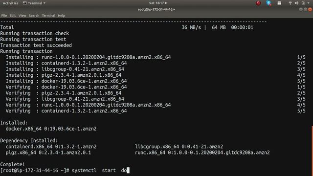Click the Sat 16:17 clock

157,3
